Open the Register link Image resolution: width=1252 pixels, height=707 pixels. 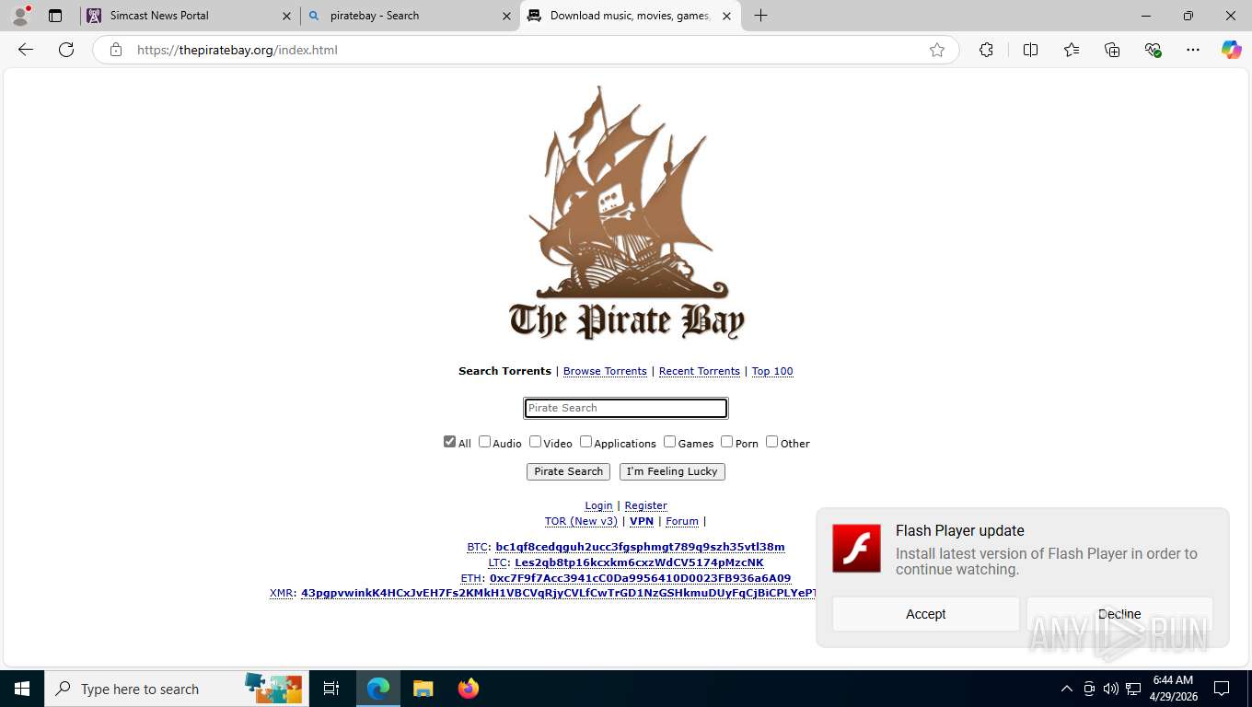click(x=645, y=505)
